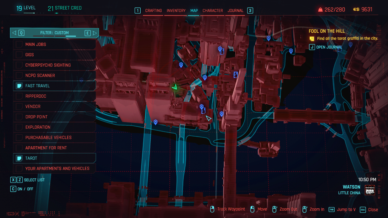Image resolution: width=388 pixels, height=218 pixels.
Task: Switch to the Inventory tab
Action: pos(176,11)
